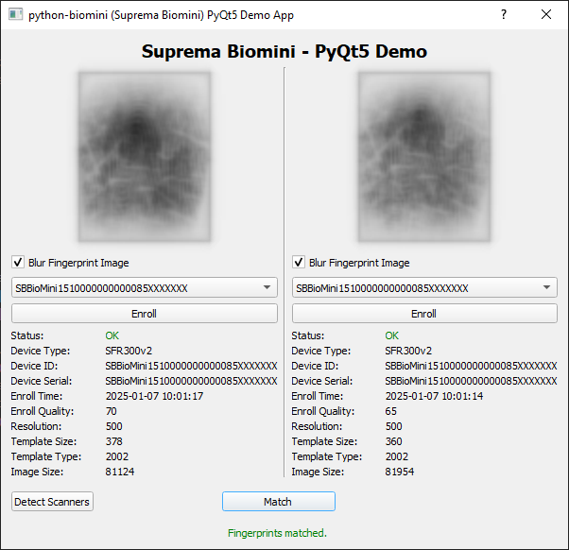Open the right scanner device dropdown

click(x=424, y=287)
